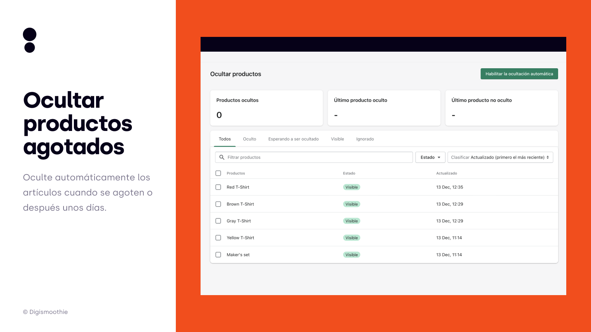Viewport: 591px width, 332px height.
Task: Open the Clasificar sort dropdown
Action: click(500, 157)
